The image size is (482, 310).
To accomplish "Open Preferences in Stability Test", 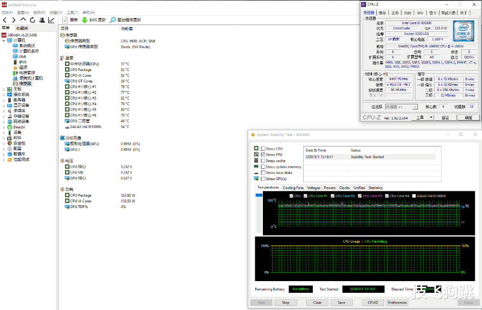I will pos(397,302).
